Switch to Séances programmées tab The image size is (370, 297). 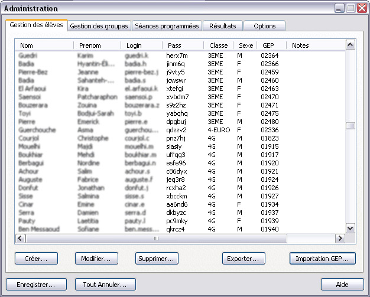point(167,26)
